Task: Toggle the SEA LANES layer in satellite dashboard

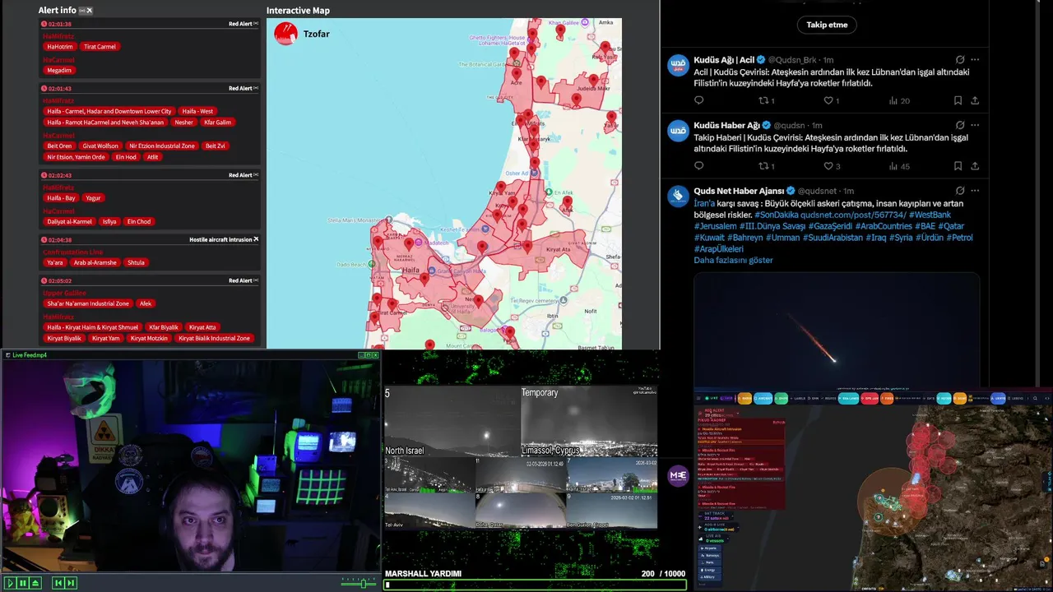Action: click(848, 399)
